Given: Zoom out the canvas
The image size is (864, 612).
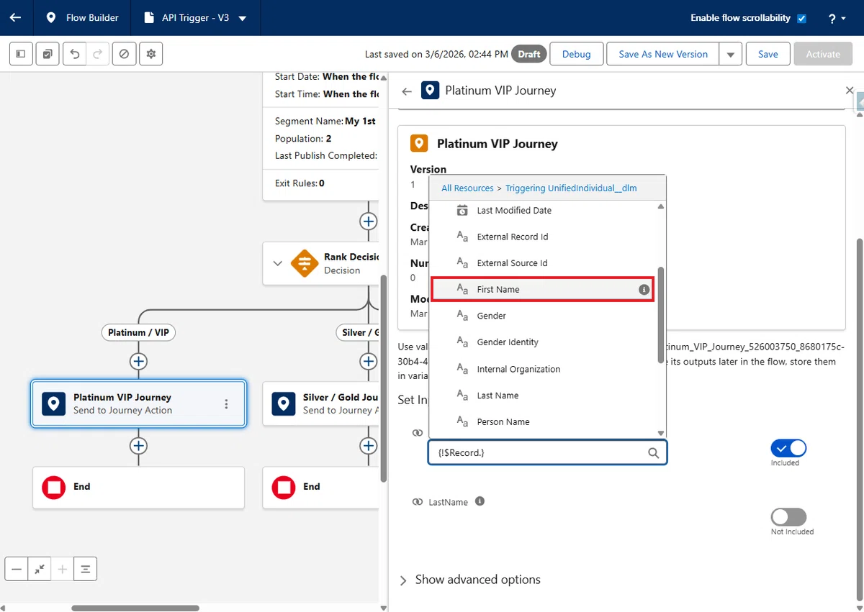Looking at the screenshot, I should coord(17,569).
